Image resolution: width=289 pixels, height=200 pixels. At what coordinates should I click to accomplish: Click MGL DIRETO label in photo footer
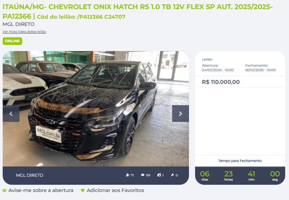29,175
